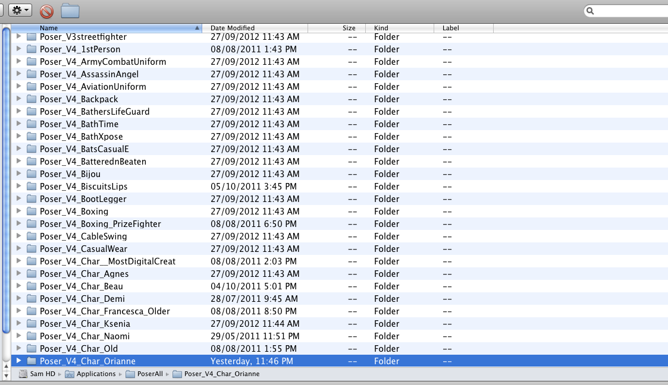Image resolution: width=668 pixels, height=385 pixels.
Task: Click folder icon of Poser_V4_Char_Ksenia
Action: 31,323
